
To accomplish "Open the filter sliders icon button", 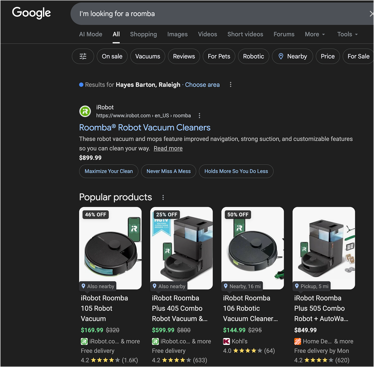I will [x=83, y=56].
